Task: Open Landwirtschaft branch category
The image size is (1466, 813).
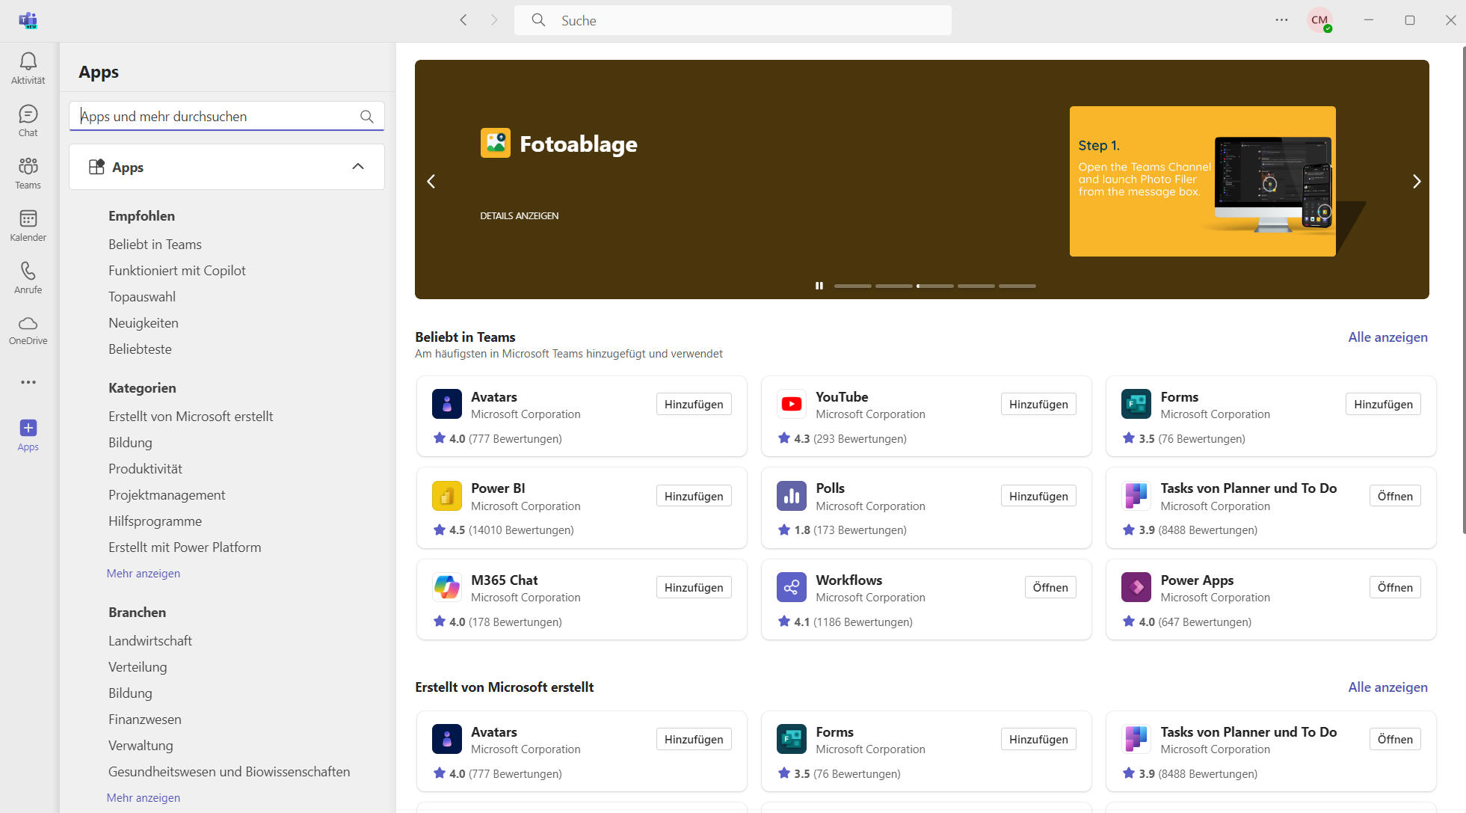Action: click(x=150, y=641)
